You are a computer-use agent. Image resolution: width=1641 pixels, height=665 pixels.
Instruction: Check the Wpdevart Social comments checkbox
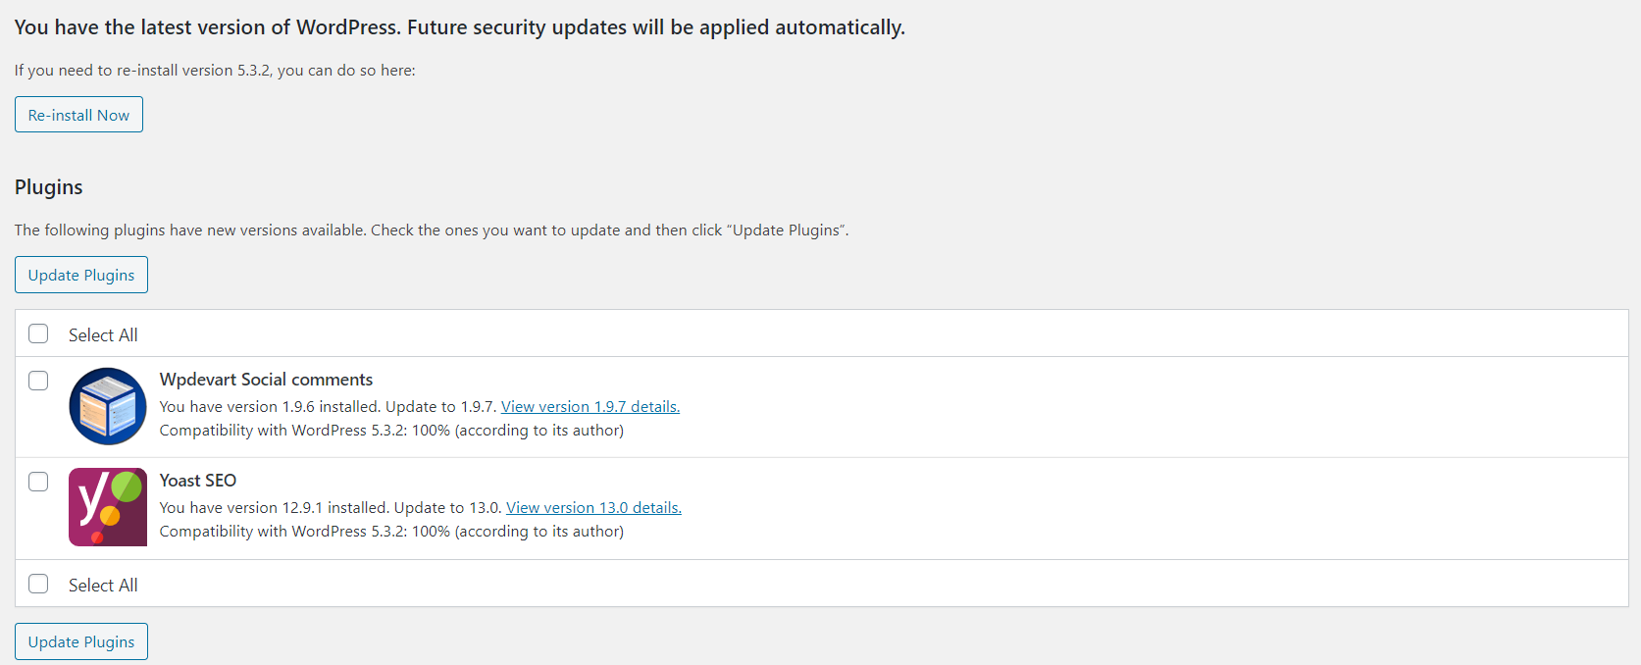point(38,381)
